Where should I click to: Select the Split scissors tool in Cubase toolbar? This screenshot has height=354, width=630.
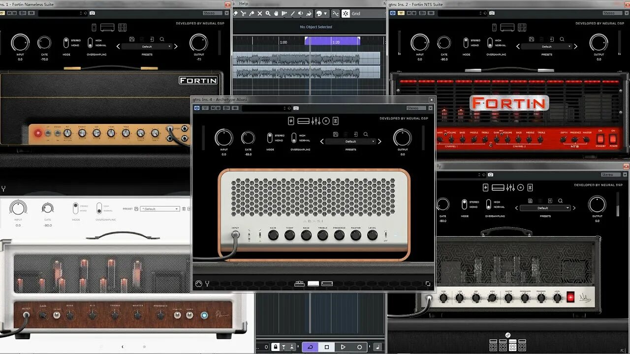(x=244, y=14)
